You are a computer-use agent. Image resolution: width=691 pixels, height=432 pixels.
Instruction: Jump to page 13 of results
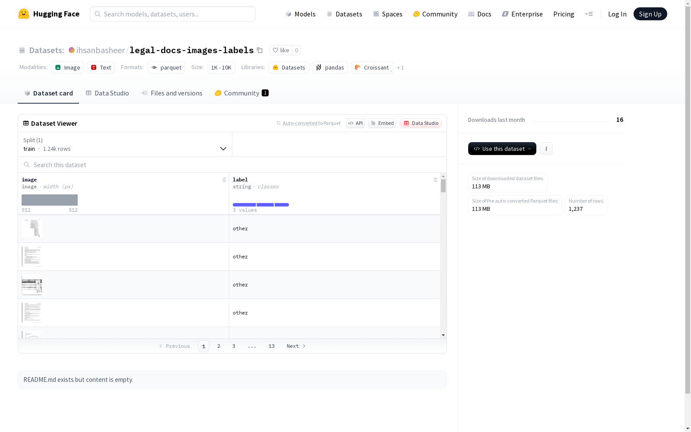(x=272, y=346)
